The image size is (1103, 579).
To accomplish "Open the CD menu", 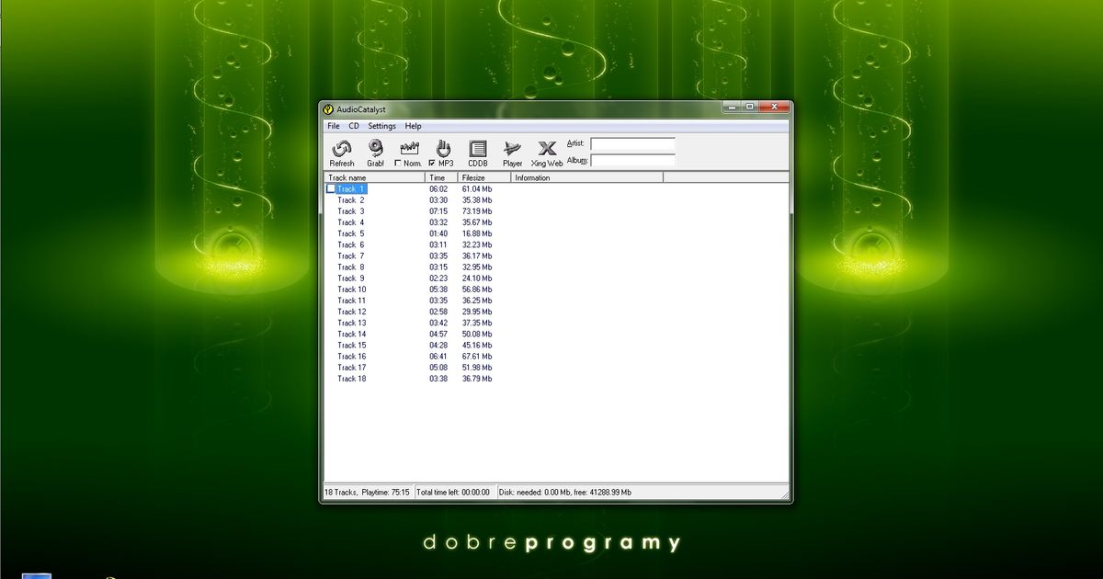I will [354, 126].
